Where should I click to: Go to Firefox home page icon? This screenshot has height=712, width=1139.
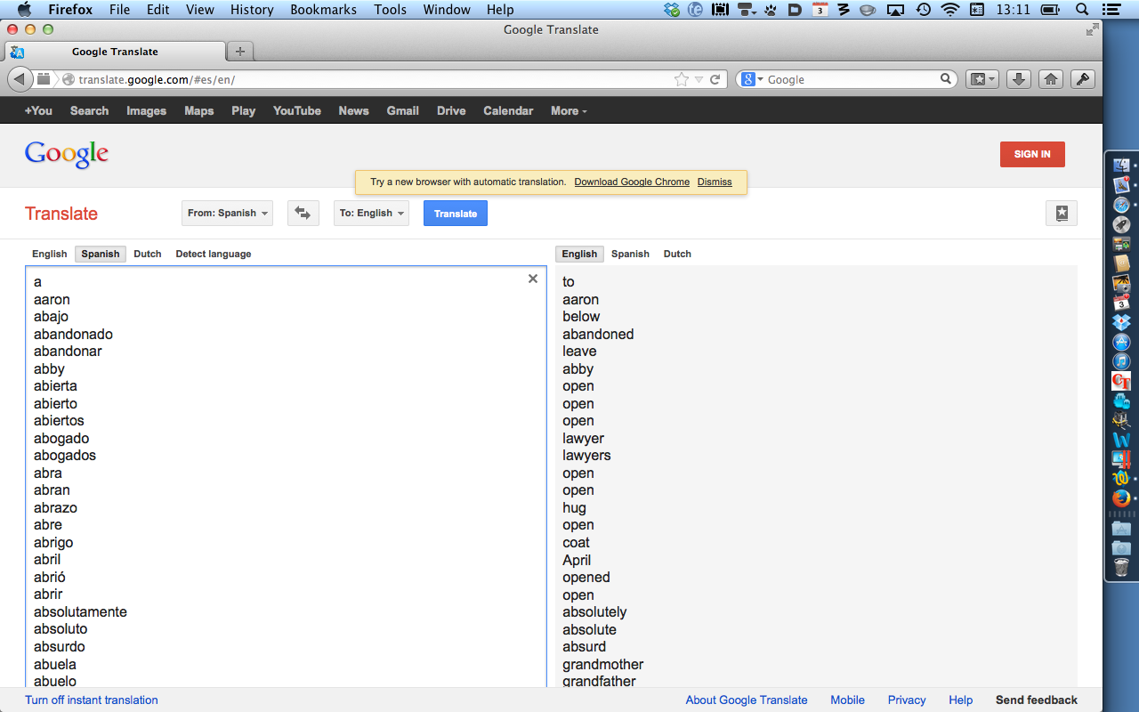(1051, 79)
